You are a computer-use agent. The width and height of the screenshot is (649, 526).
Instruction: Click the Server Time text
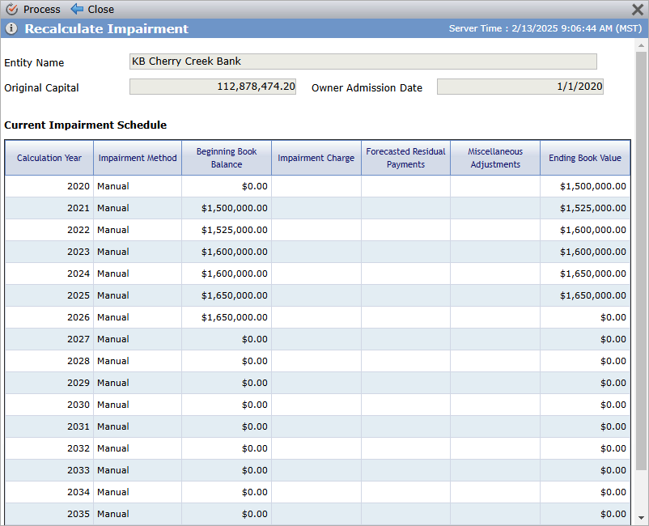click(x=545, y=28)
